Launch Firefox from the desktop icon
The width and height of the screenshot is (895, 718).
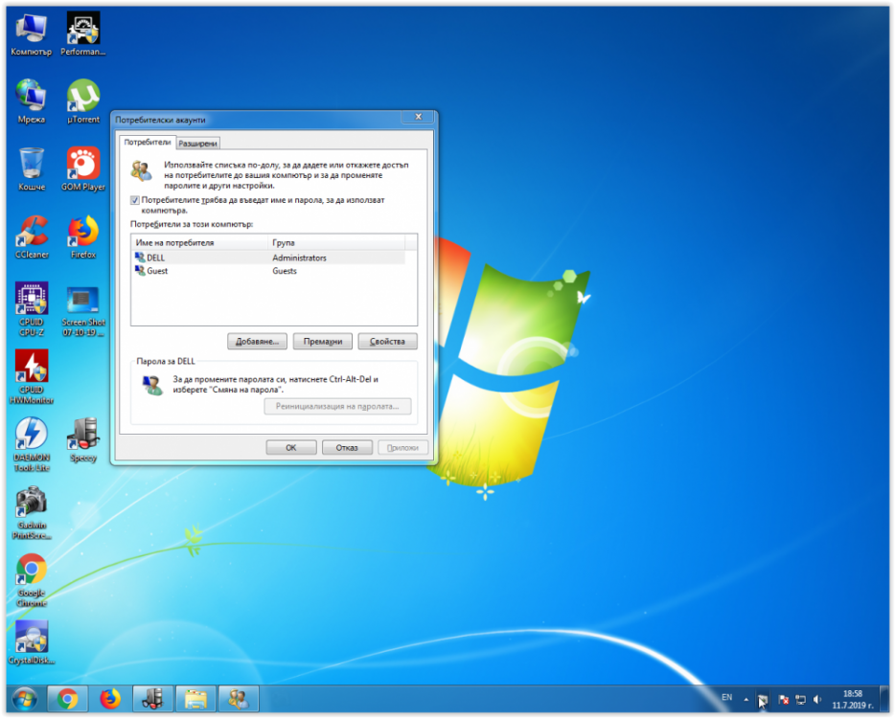83,237
